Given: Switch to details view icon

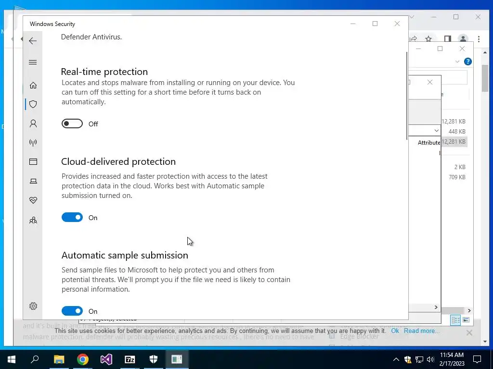Looking at the screenshot, I should coord(455,320).
